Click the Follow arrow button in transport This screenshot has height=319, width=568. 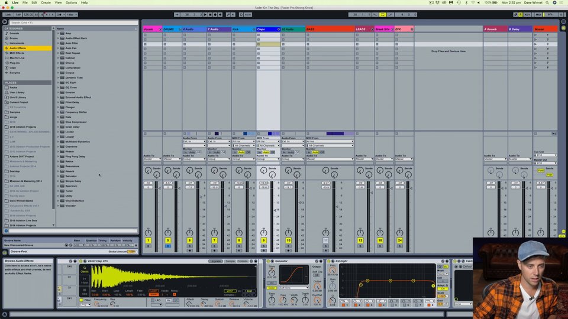(x=177, y=15)
